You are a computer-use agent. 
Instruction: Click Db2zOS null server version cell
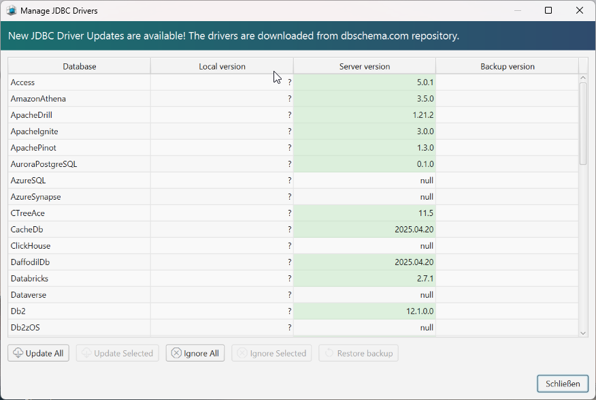click(365, 328)
